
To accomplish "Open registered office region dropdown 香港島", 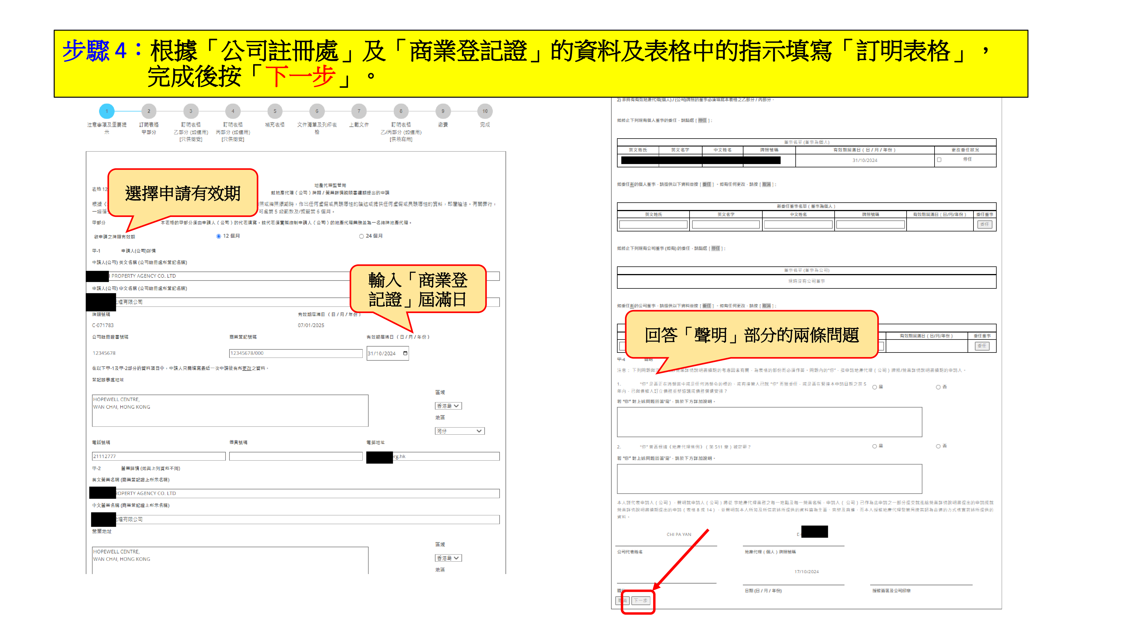I will pyautogui.click(x=448, y=406).
